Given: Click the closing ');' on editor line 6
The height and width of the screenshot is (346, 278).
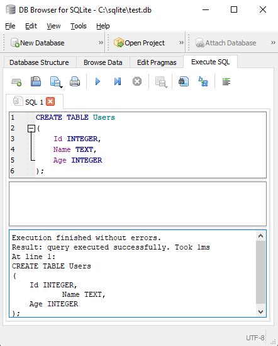Looking at the screenshot, I should pos(40,171).
